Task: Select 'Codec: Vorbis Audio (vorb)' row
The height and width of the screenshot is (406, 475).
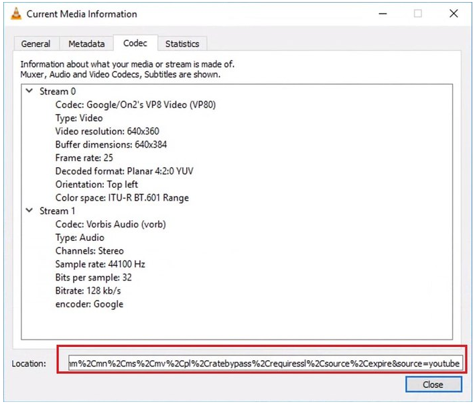Action: pyautogui.click(x=111, y=224)
